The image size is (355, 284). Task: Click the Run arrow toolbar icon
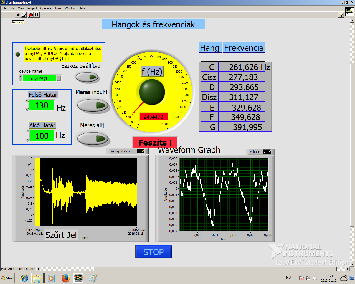(x=17, y=15)
